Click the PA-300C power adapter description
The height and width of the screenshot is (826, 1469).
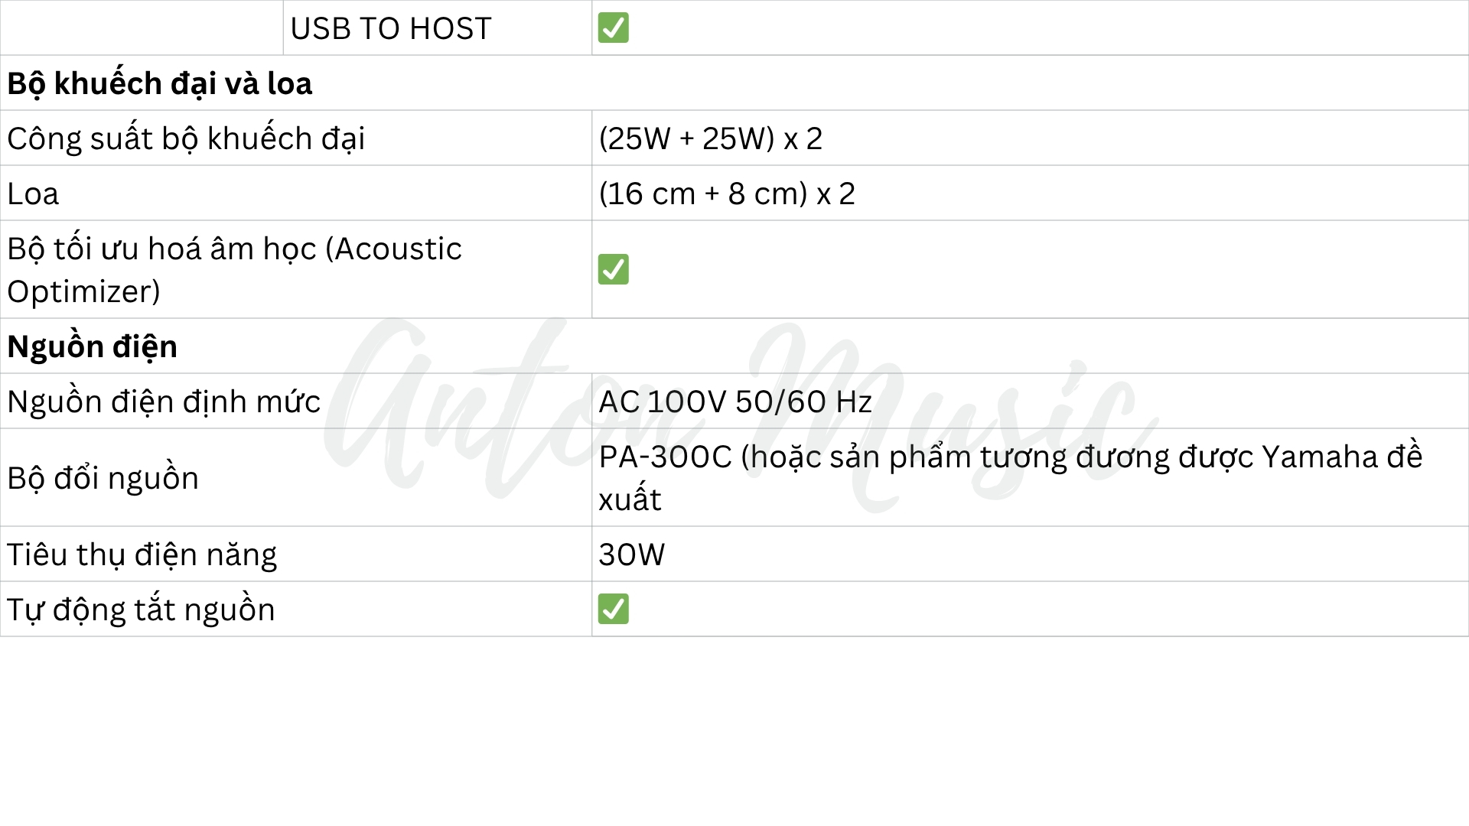pos(1010,477)
